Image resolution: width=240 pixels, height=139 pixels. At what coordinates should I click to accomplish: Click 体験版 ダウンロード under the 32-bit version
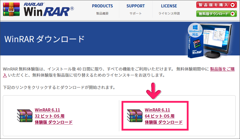click(53, 122)
